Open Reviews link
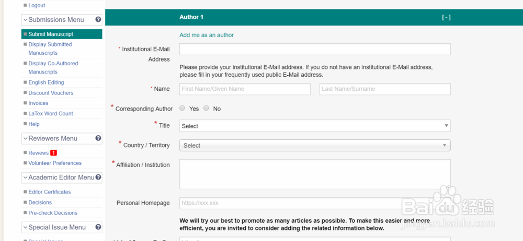The width and height of the screenshot is (523, 241). point(38,153)
